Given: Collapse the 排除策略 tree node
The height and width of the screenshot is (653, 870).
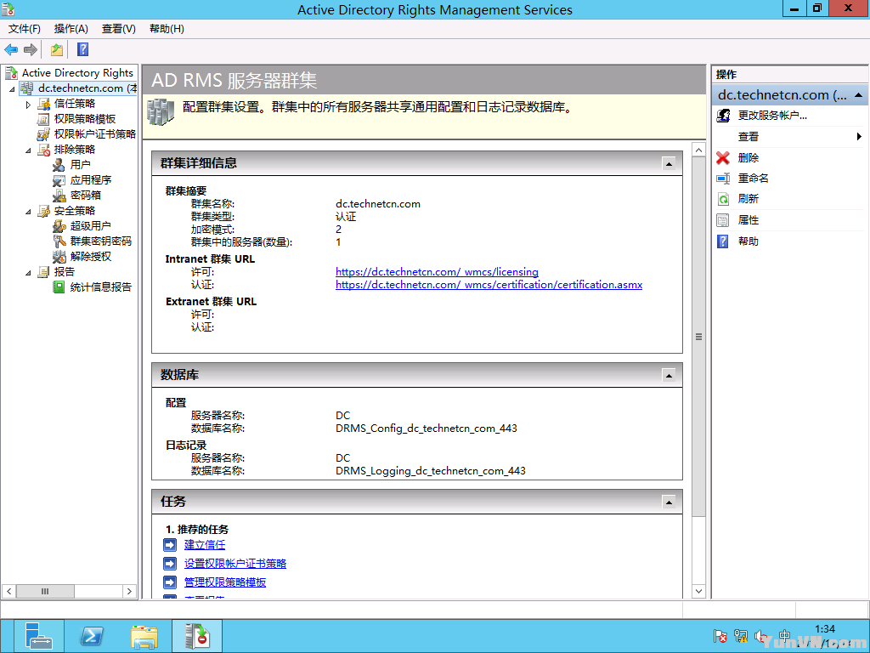Looking at the screenshot, I should [28, 150].
